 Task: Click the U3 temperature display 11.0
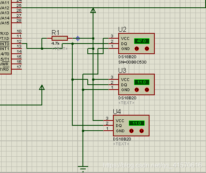(142, 82)
